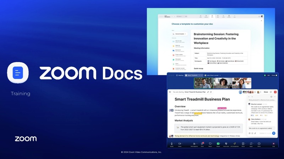The width and height of the screenshot is (284, 159).
Task: Choose Brainstorm template
Action: click(178, 51)
